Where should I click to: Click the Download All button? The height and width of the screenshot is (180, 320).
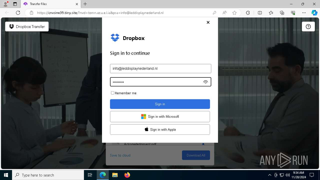click(196, 155)
